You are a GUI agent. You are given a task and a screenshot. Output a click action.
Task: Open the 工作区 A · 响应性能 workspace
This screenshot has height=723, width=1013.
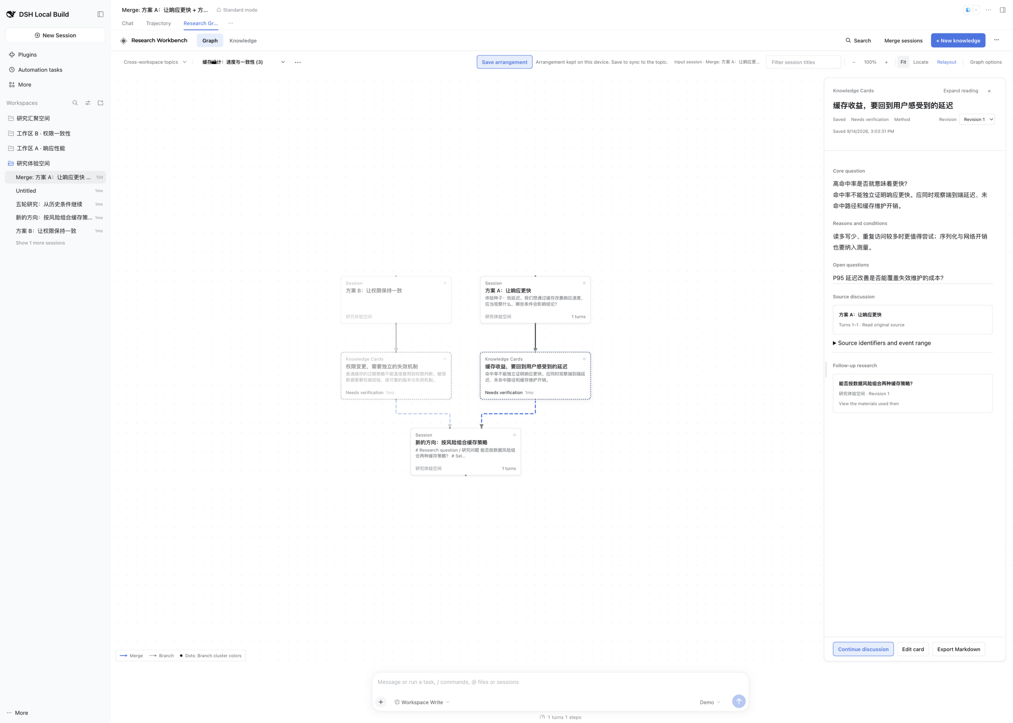tap(55, 148)
